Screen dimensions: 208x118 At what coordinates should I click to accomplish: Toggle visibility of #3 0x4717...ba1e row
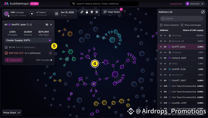(161, 47)
